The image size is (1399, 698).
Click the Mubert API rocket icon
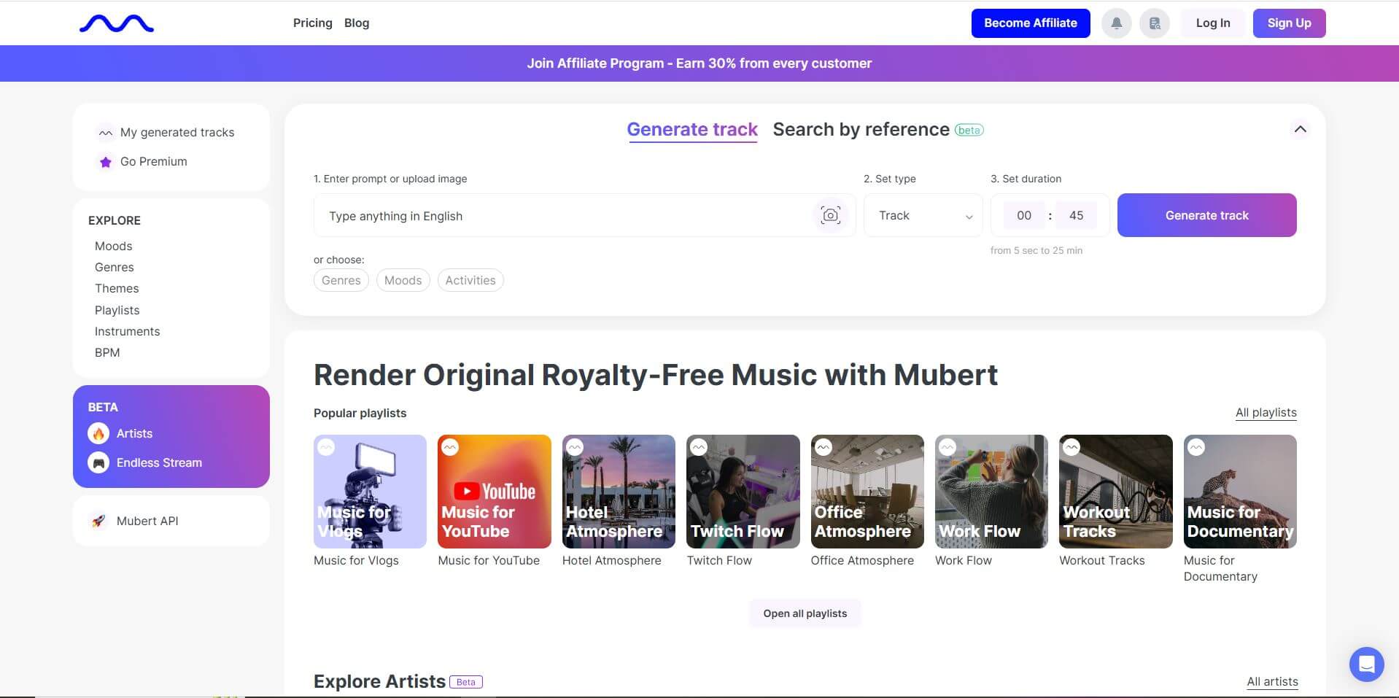(x=98, y=521)
